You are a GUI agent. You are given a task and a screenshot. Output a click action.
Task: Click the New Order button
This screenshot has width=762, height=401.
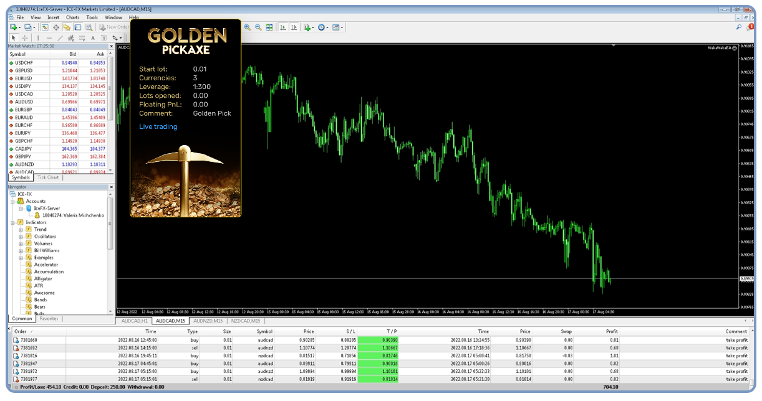[x=114, y=27]
